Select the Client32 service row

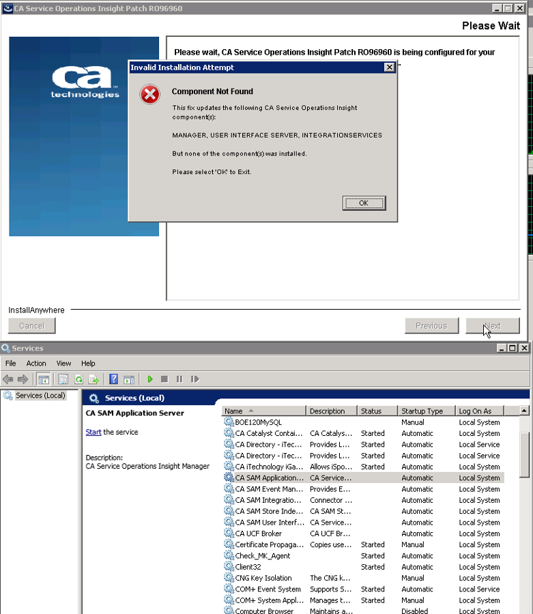pyautogui.click(x=363, y=567)
